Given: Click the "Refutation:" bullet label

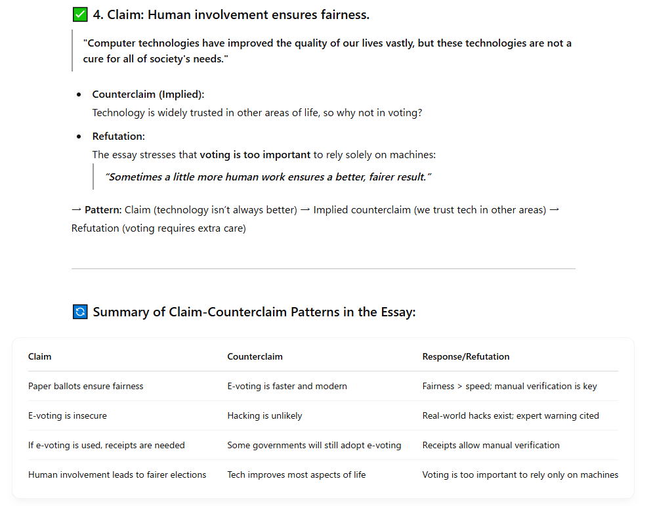Looking at the screenshot, I should (x=118, y=136).
